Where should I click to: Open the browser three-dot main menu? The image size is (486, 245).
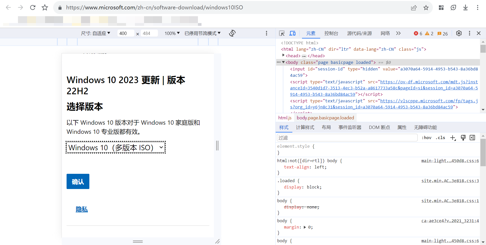pos(478,8)
